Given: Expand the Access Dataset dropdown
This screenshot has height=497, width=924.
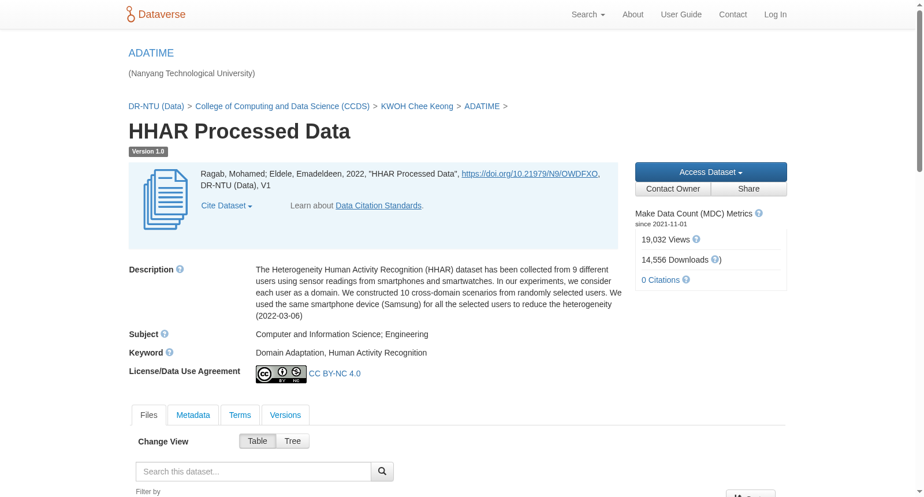Looking at the screenshot, I should point(711,172).
